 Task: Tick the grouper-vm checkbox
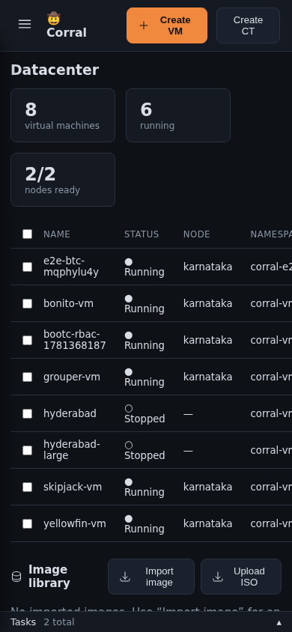coord(28,377)
